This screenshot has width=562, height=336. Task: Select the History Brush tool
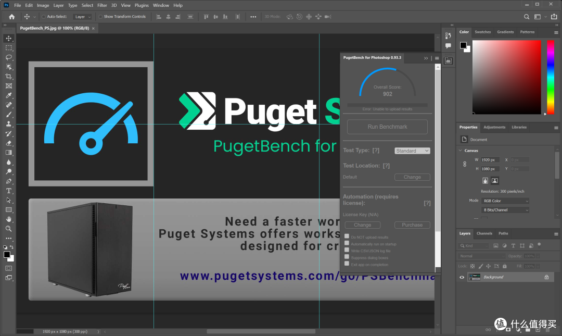[x=9, y=133]
